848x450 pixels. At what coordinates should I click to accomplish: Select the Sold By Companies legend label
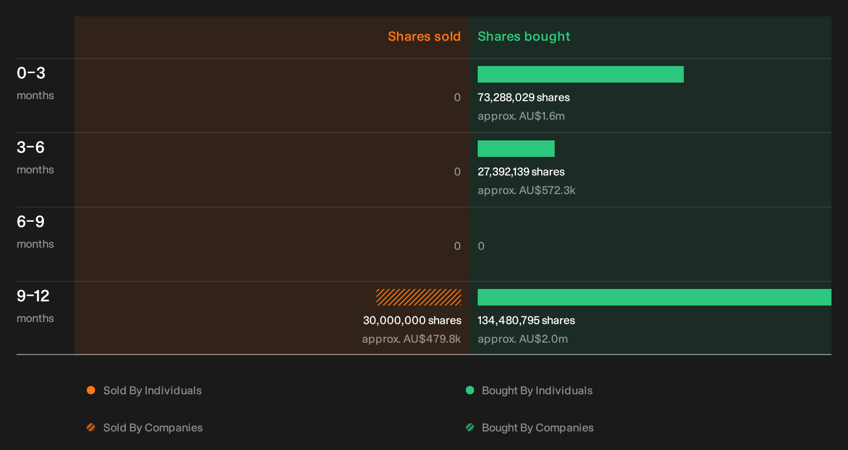(153, 428)
